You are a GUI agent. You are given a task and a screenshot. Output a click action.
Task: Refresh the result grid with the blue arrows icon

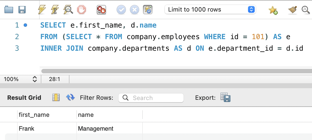point(71,98)
